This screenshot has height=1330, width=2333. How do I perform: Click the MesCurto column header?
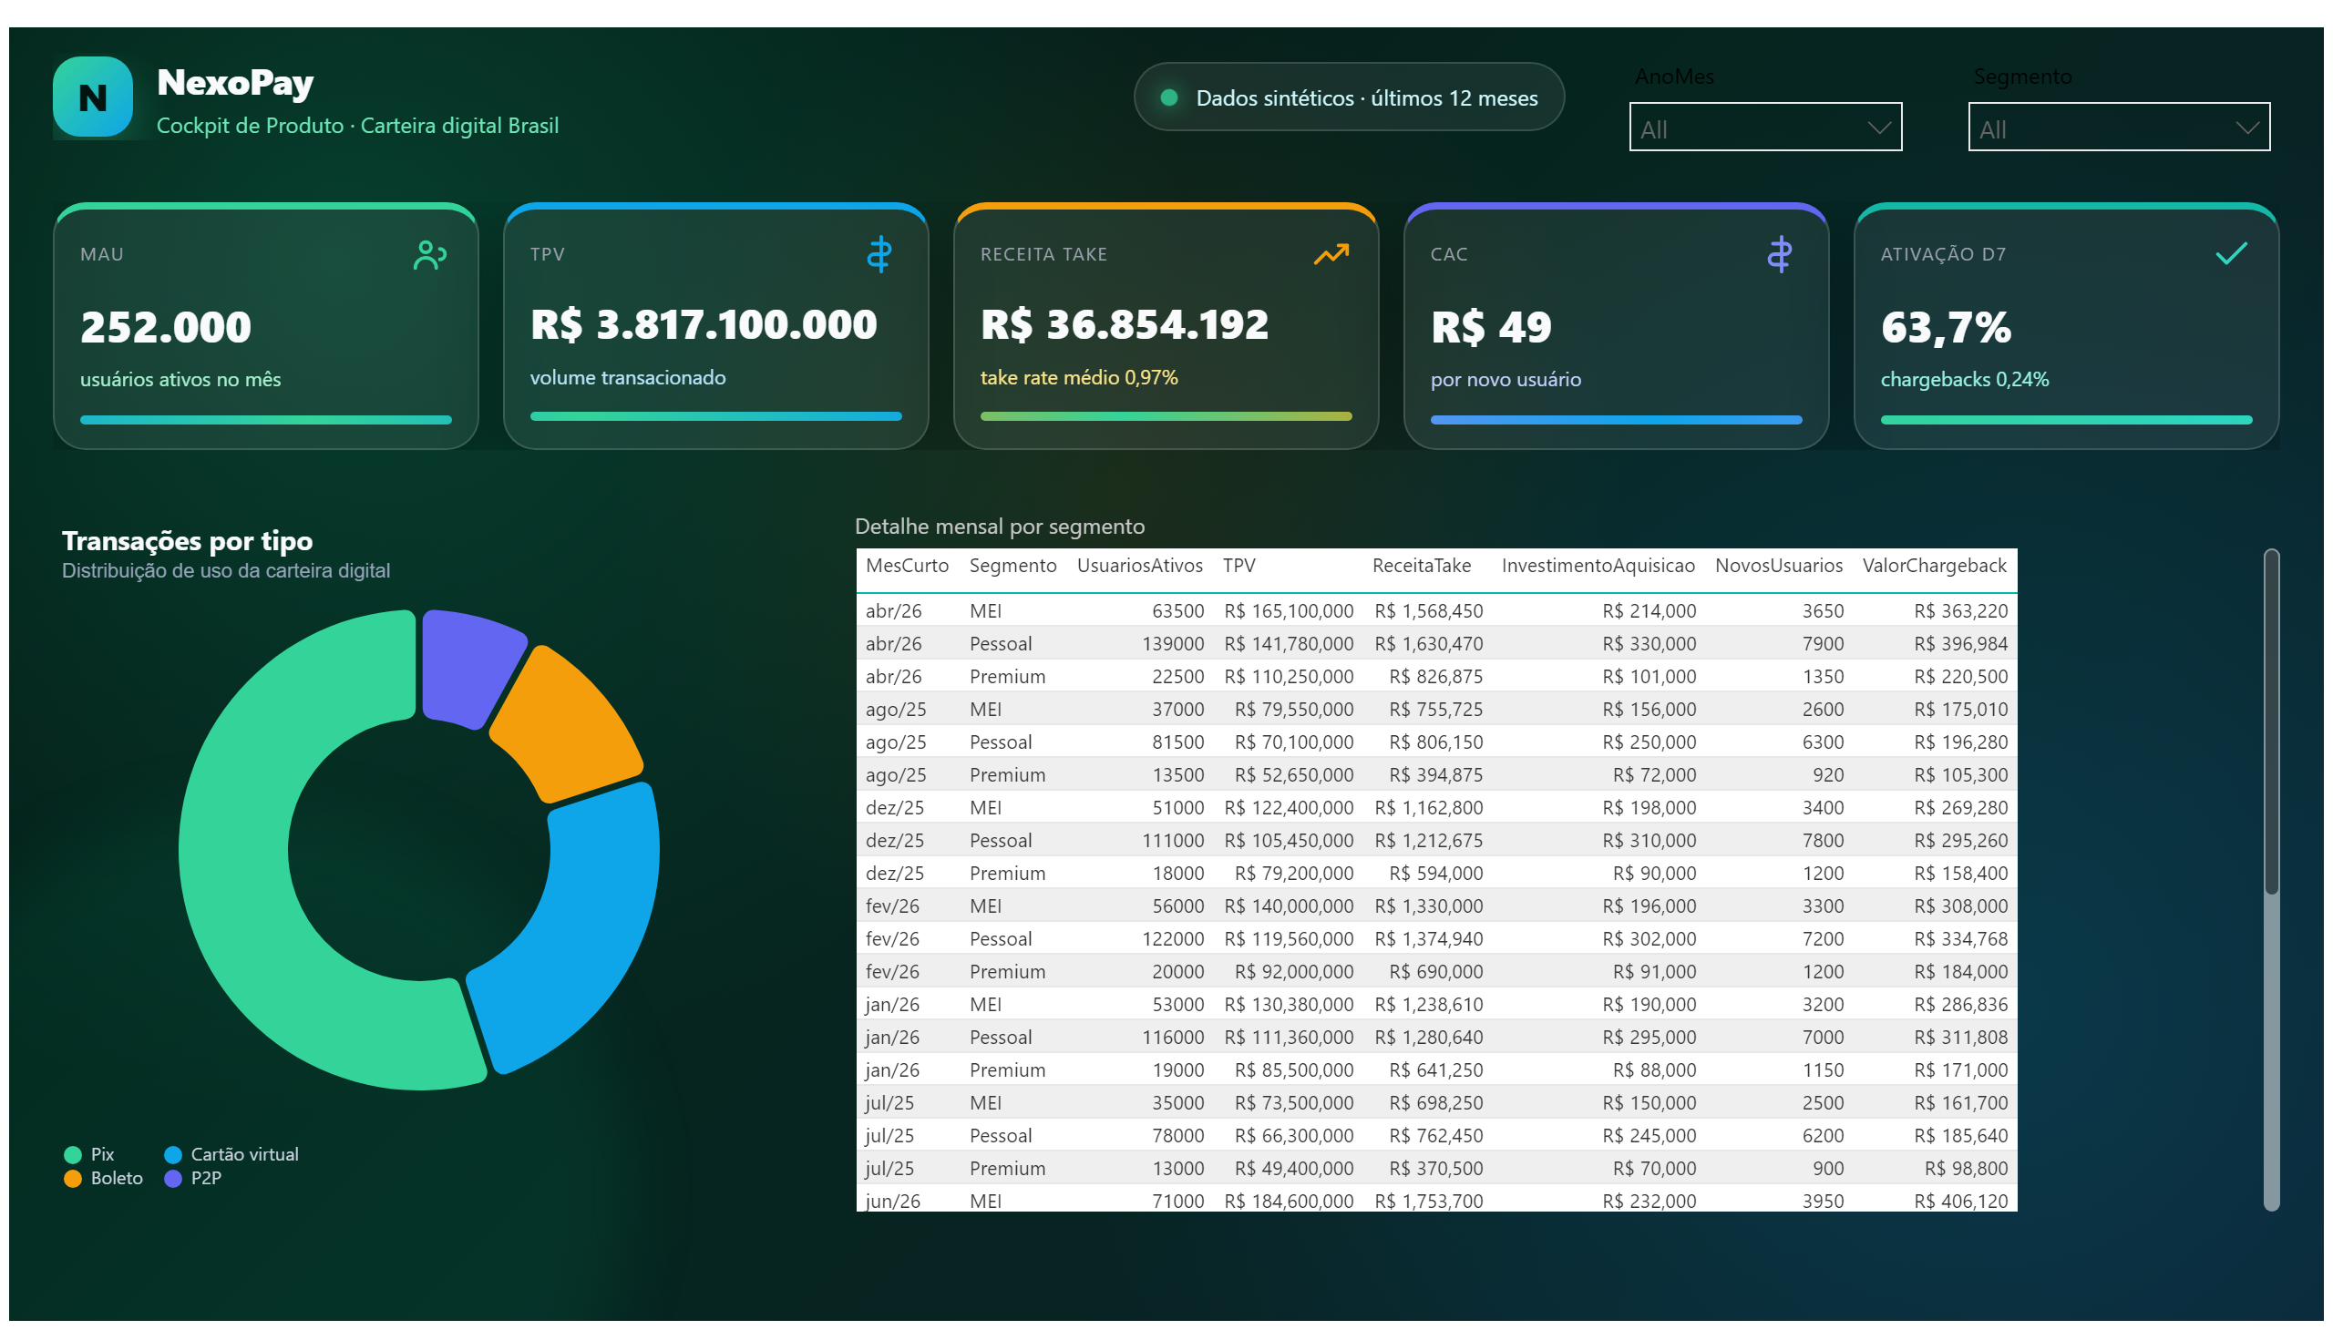coord(907,566)
